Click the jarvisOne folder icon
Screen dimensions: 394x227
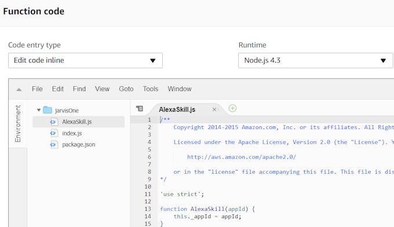48,110
